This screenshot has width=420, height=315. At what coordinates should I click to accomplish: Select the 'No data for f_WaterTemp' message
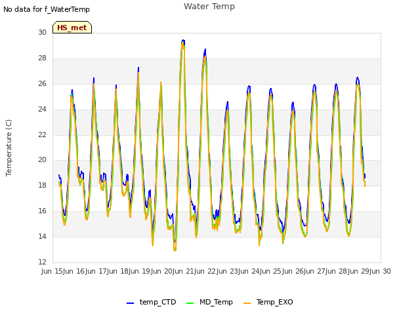[47, 9]
